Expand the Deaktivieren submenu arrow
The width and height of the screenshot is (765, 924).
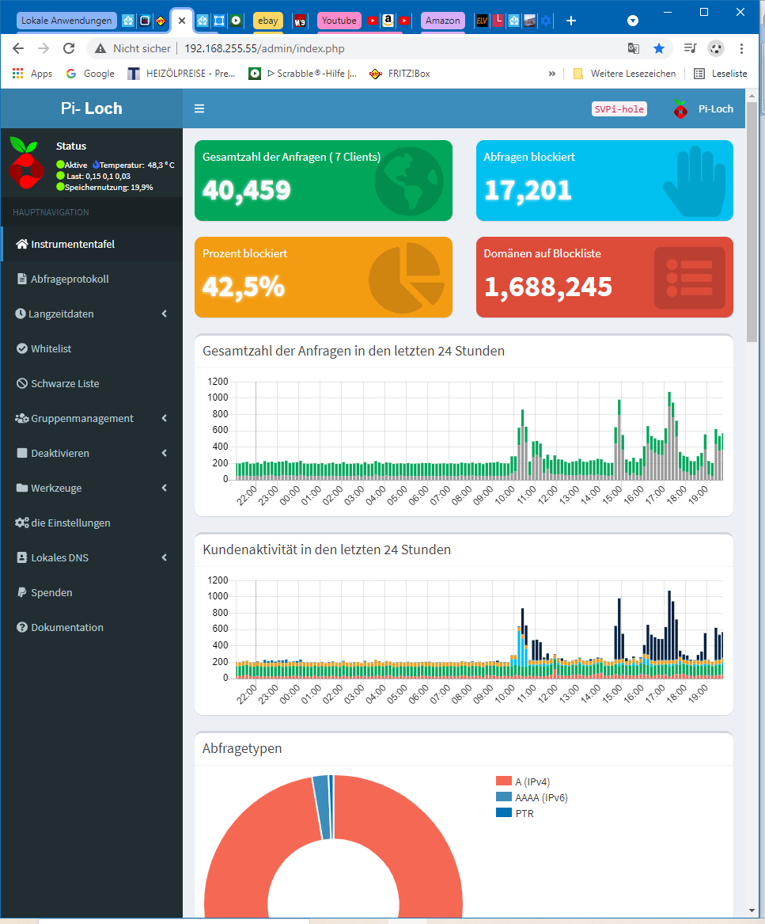165,453
